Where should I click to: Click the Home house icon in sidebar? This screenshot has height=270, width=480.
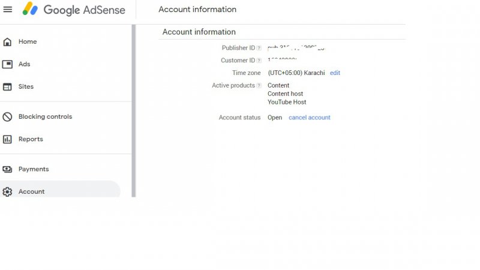[7, 42]
